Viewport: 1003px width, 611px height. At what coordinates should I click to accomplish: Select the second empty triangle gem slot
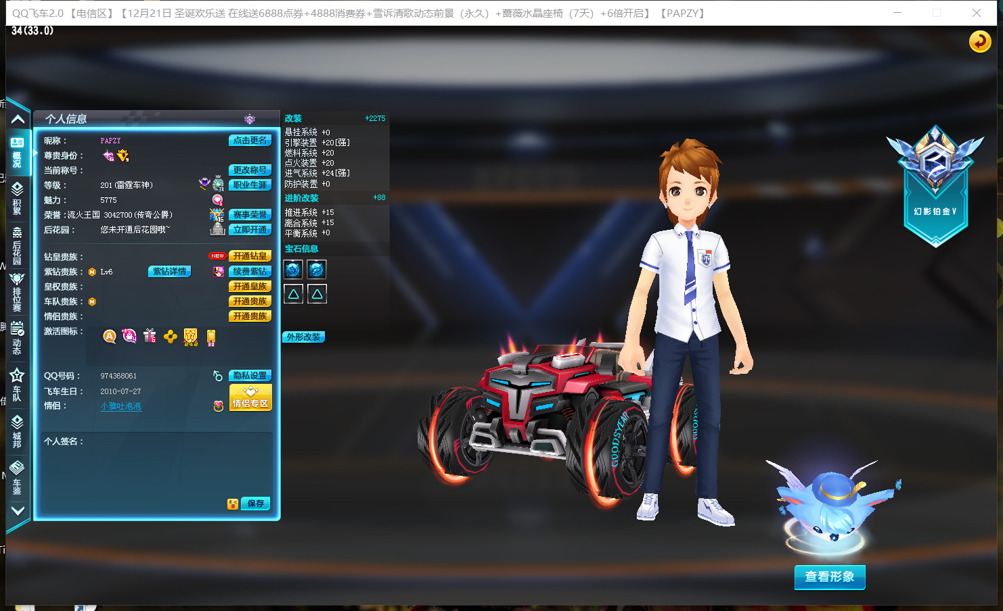[317, 294]
